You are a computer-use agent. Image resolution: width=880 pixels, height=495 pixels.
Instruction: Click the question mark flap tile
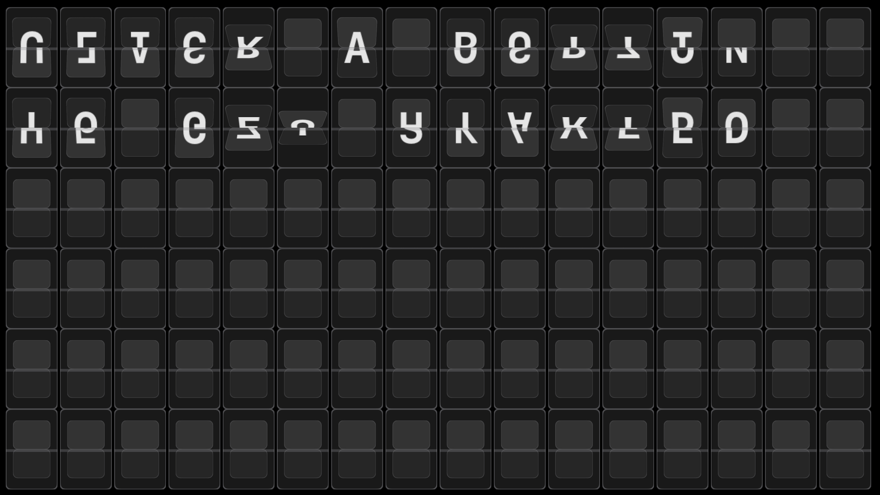(302, 128)
